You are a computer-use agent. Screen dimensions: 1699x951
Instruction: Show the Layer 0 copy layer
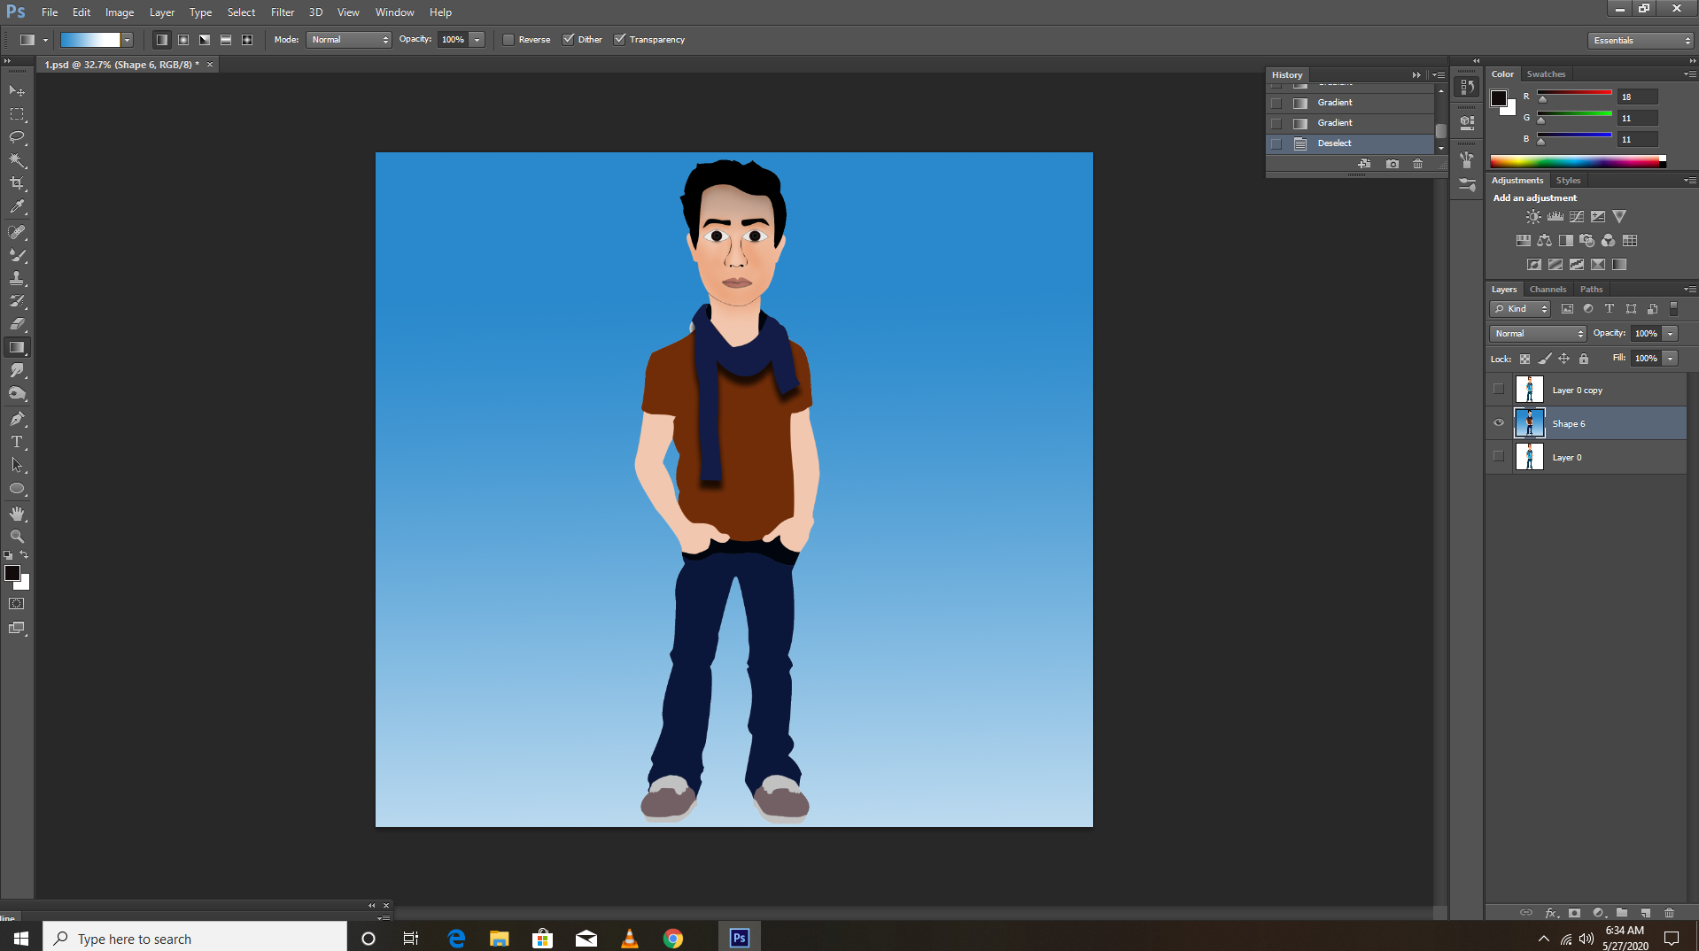click(1499, 389)
